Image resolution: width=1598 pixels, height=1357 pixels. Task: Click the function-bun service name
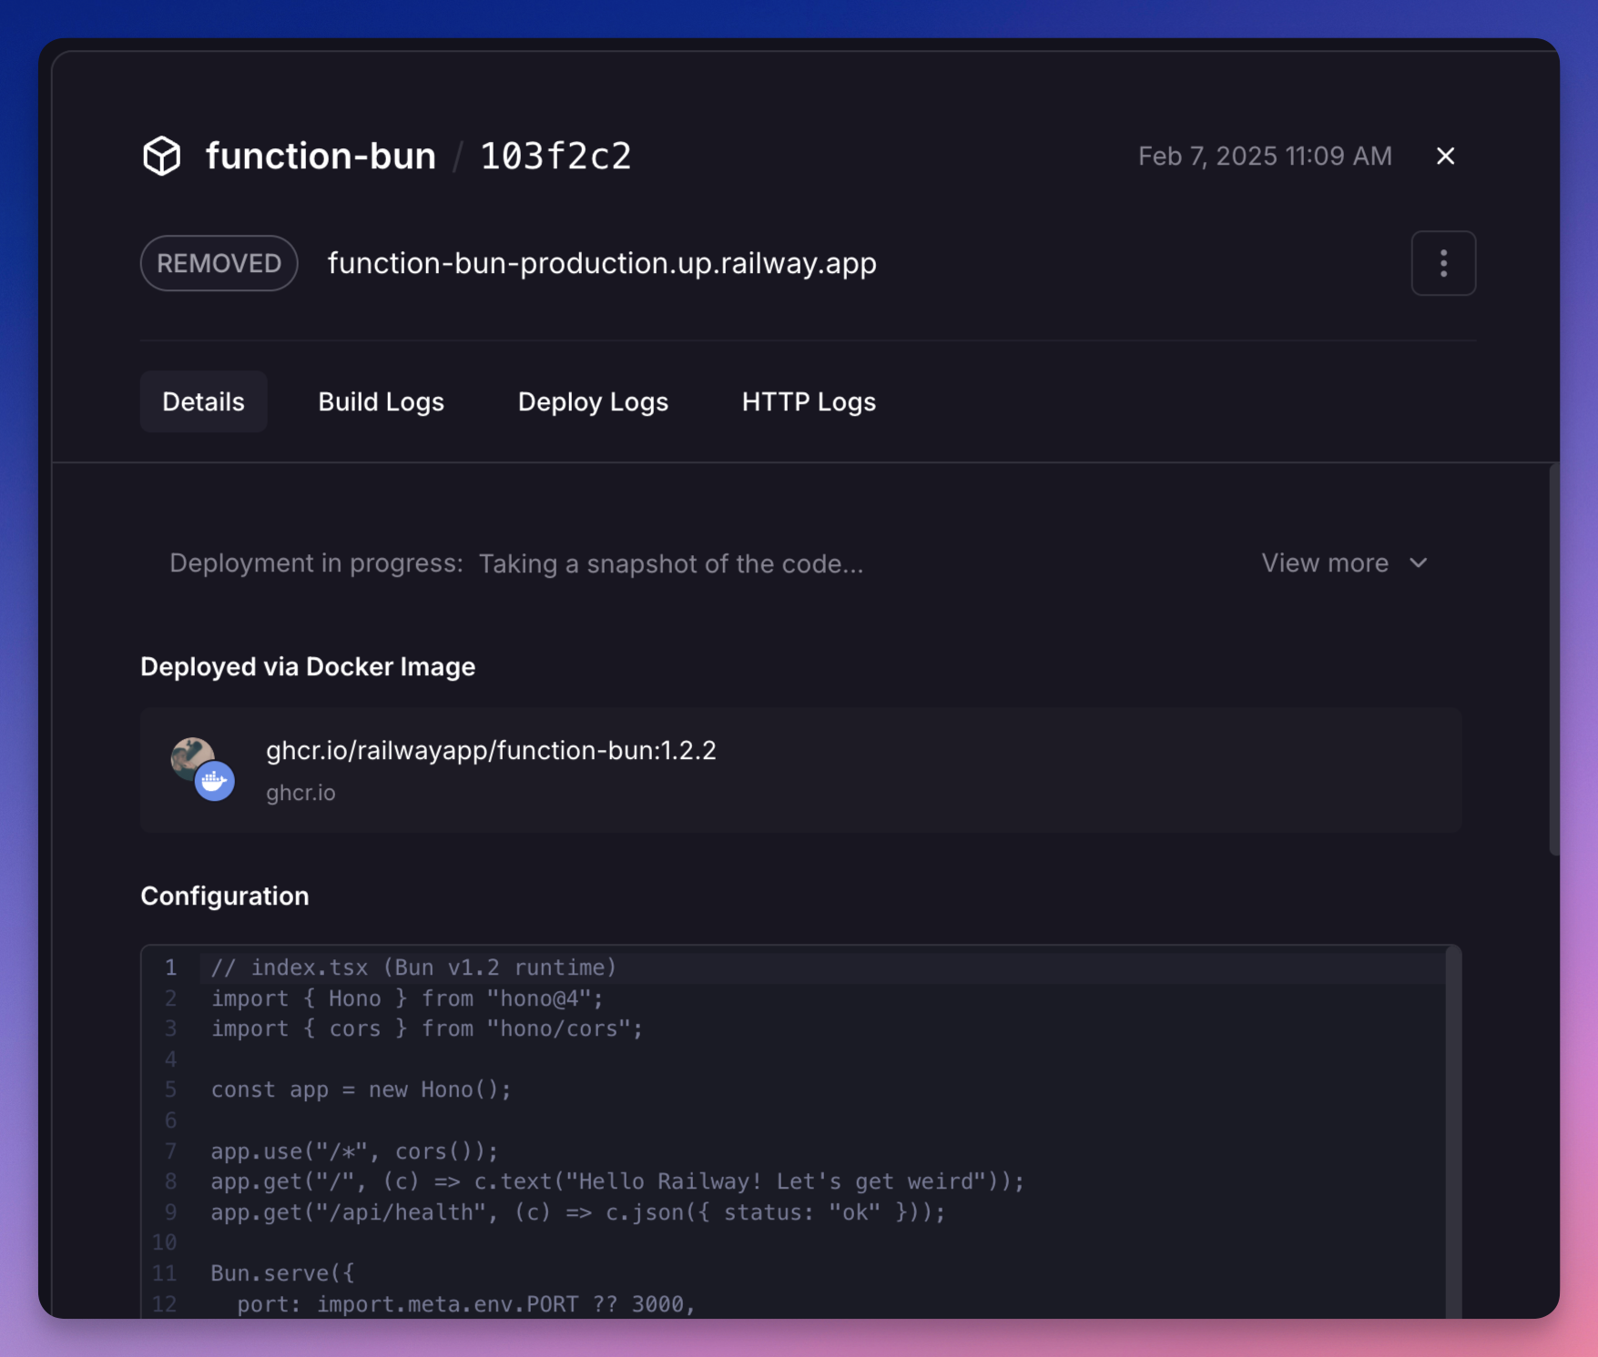(x=321, y=156)
